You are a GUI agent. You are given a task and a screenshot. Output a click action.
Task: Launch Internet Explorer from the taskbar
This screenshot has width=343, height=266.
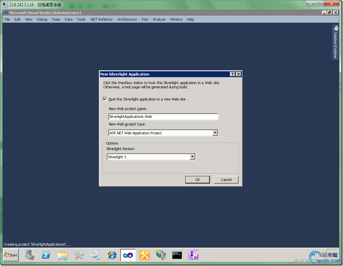click(x=112, y=255)
